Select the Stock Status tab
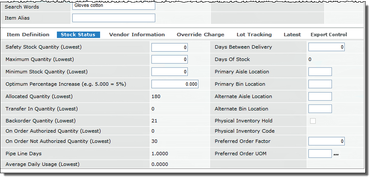Screen dimensions: 370x177 [78, 35]
